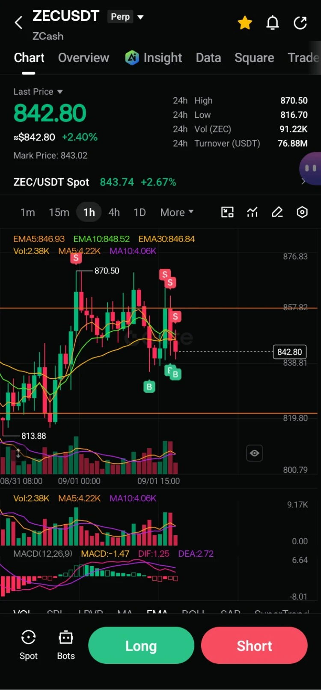Open the chart indicators icon

click(253, 212)
